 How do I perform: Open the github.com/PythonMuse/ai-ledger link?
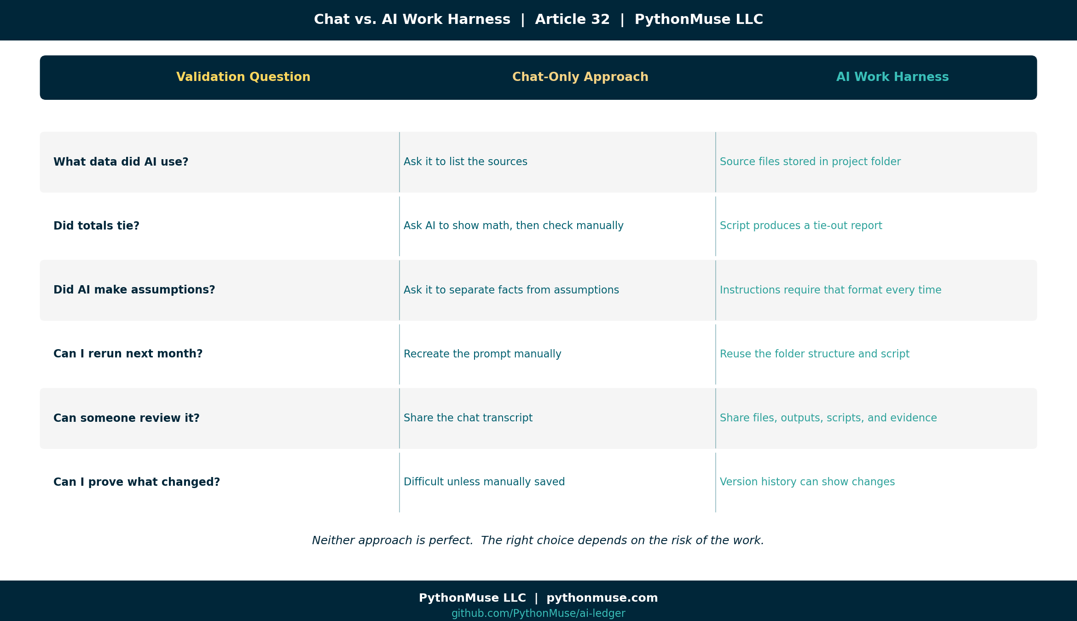click(x=538, y=613)
